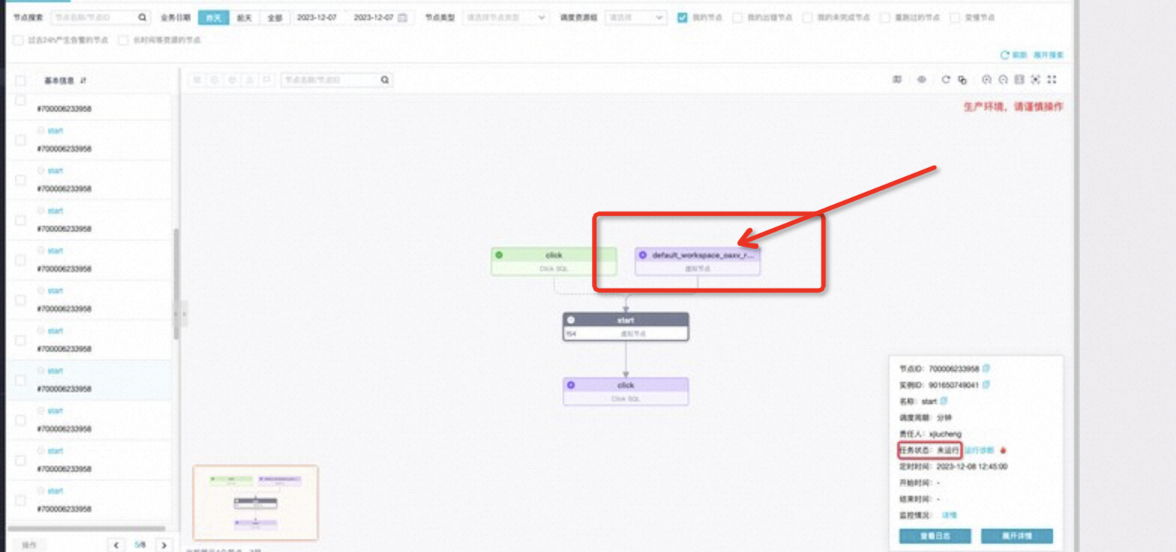Viewport: 1176px width, 552px height.
Task: Refresh the DAG canvas with the circular arrow
Action: pos(946,79)
